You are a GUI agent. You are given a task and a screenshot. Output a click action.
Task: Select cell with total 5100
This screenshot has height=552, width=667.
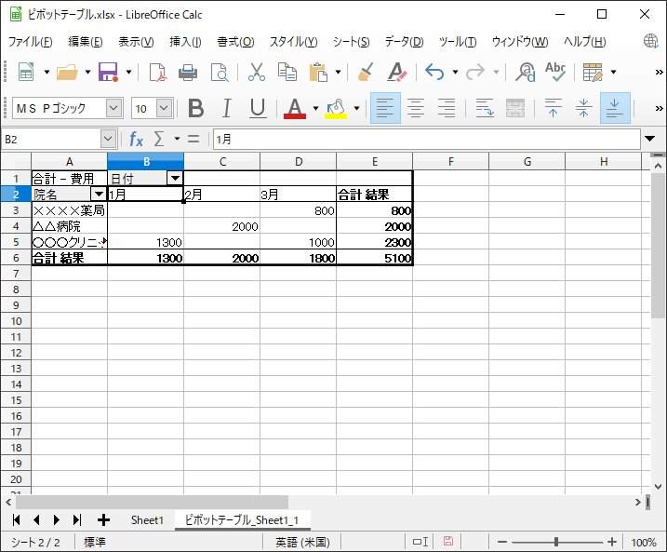(374, 258)
